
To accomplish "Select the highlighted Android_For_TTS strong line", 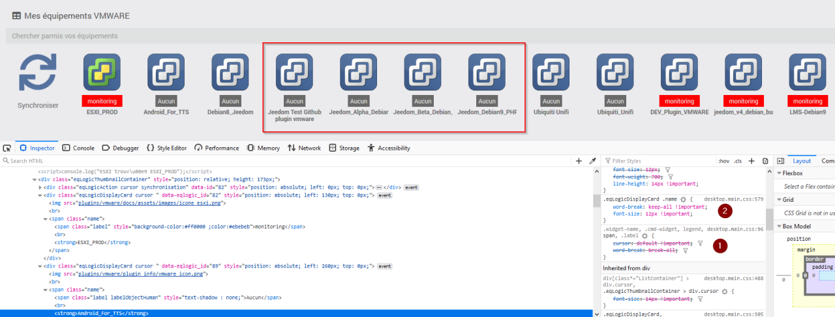I will click(x=297, y=313).
